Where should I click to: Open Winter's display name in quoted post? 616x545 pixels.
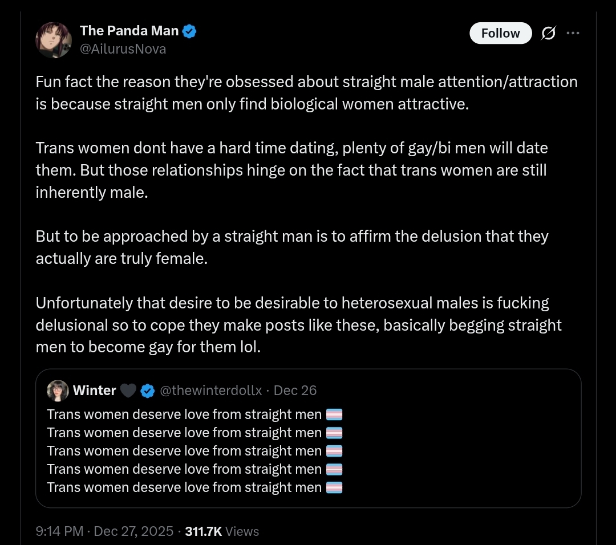(95, 391)
